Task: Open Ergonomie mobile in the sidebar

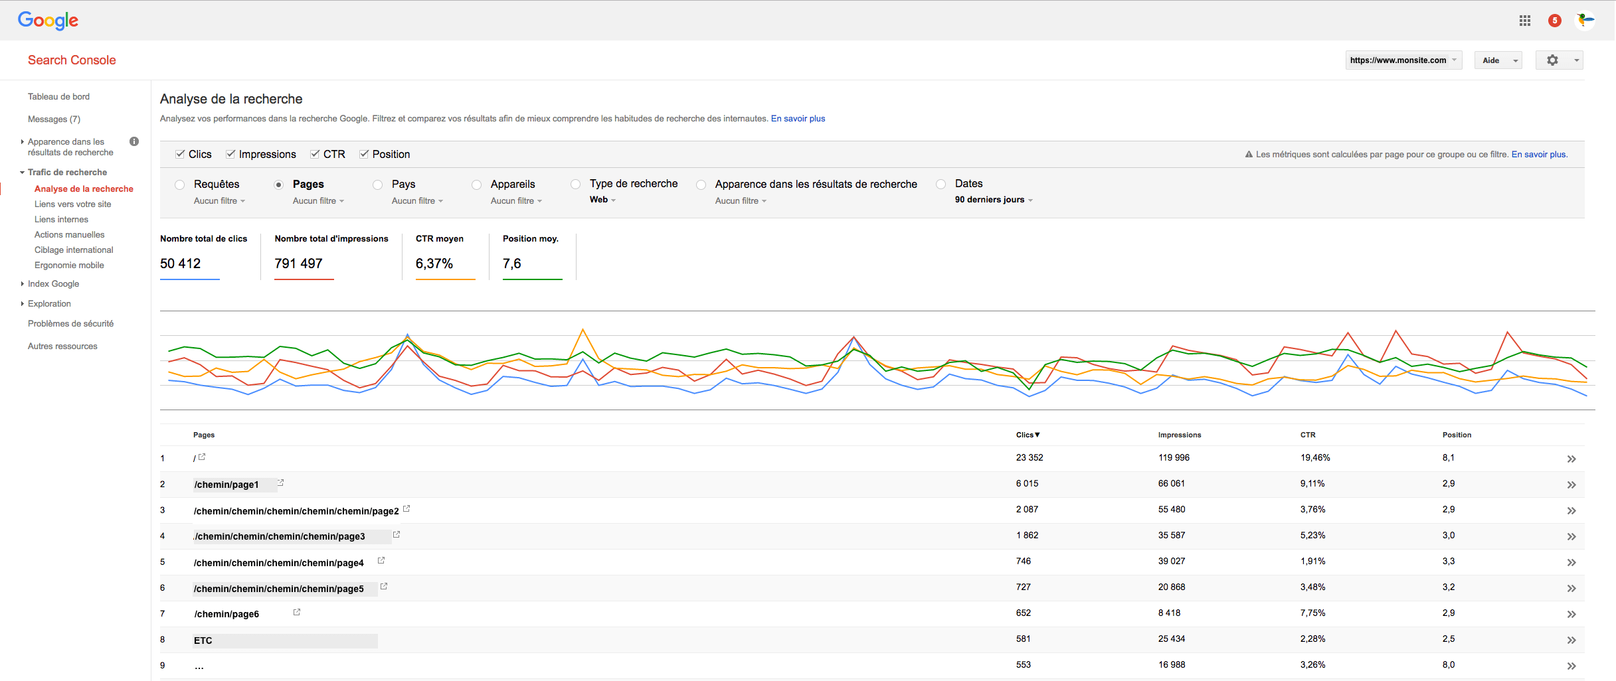Action: 69,265
